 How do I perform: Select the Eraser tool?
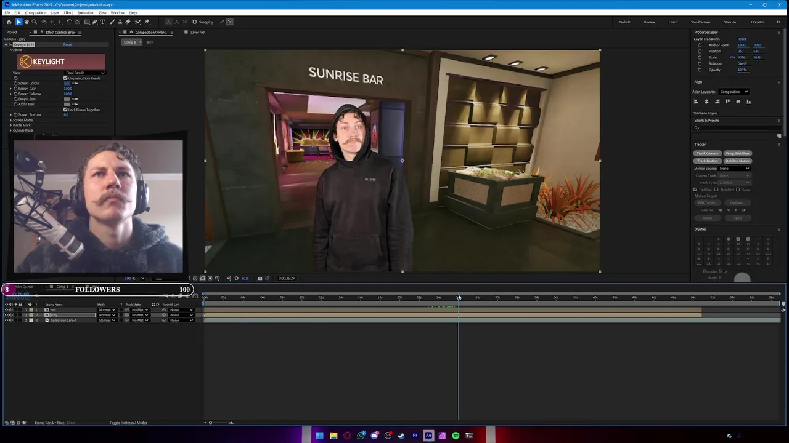pyautogui.click(x=128, y=22)
